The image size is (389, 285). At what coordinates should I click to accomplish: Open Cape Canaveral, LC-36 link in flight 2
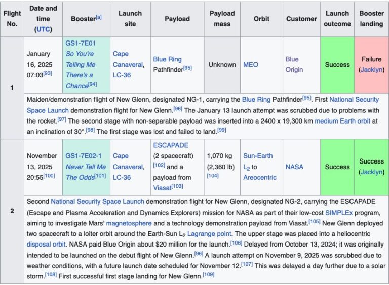pos(129,167)
